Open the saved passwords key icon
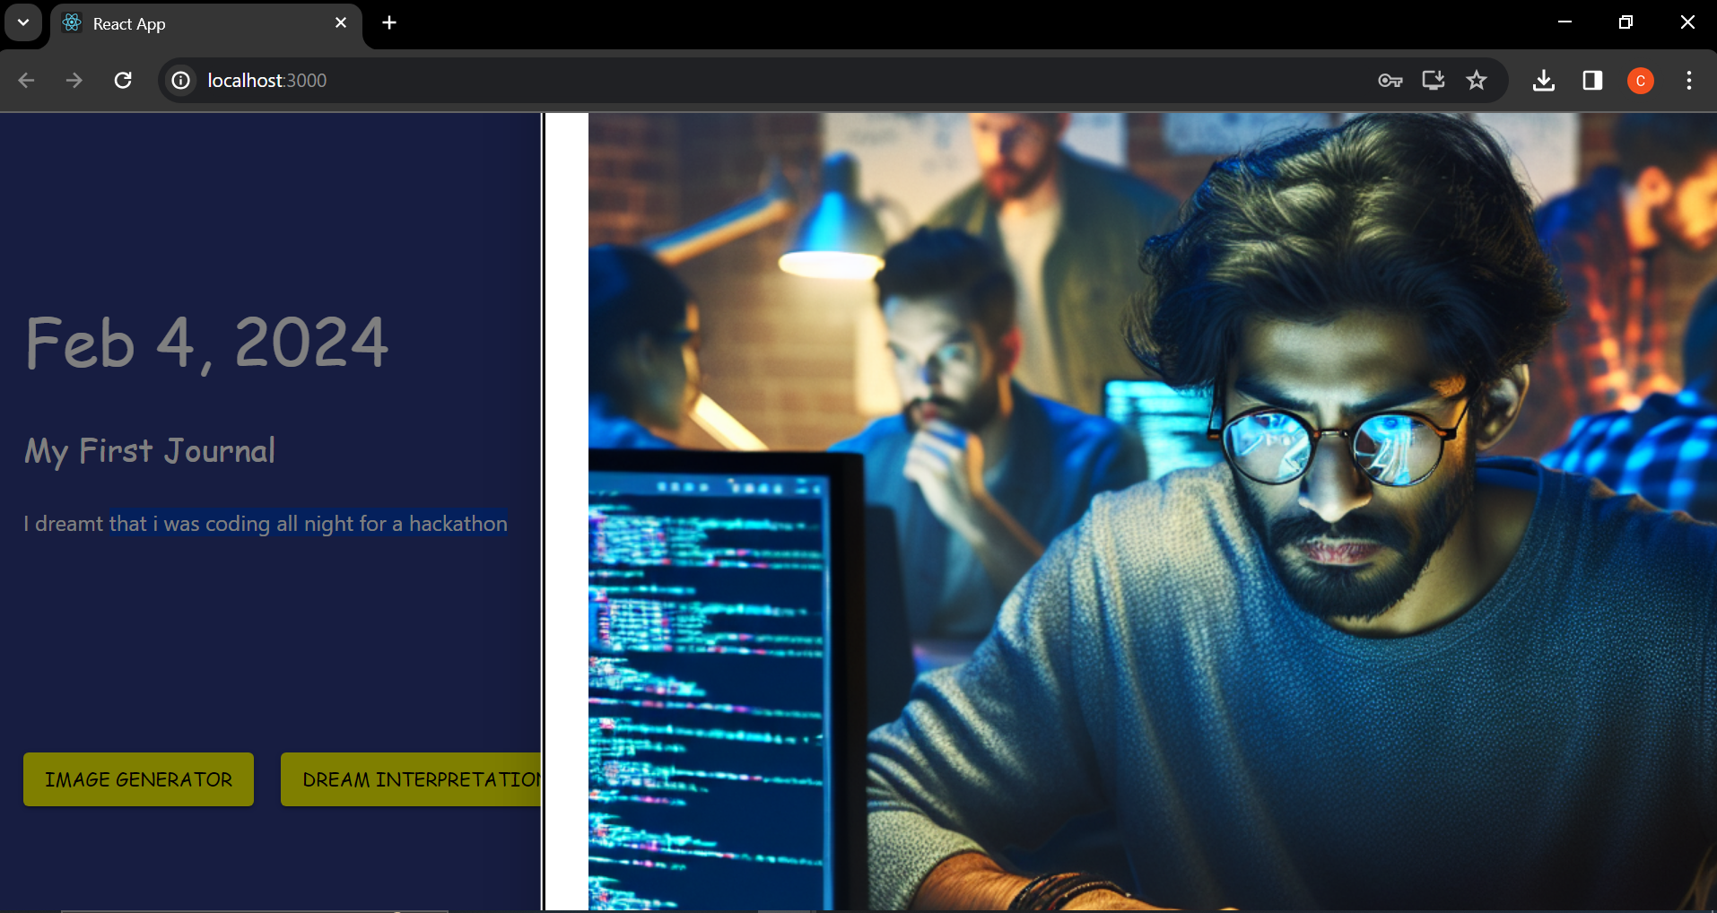1717x913 pixels. click(1390, 81)
